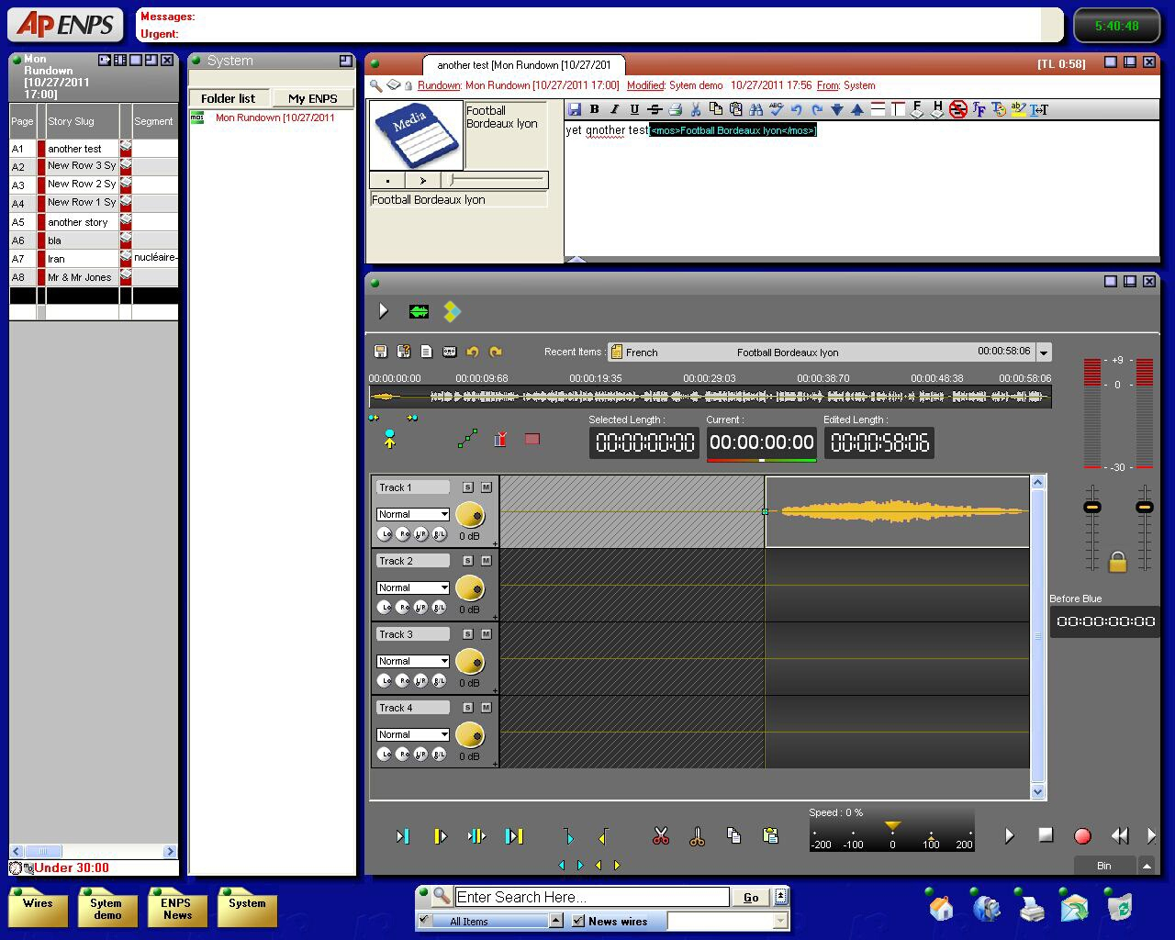The width and height of the screenshot is (1175, 940).
Task: Switch to the My ENPS tab
Action: (x=312, y=98)
